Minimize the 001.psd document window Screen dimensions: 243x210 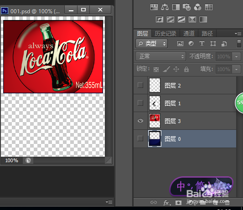click(71, 10)
